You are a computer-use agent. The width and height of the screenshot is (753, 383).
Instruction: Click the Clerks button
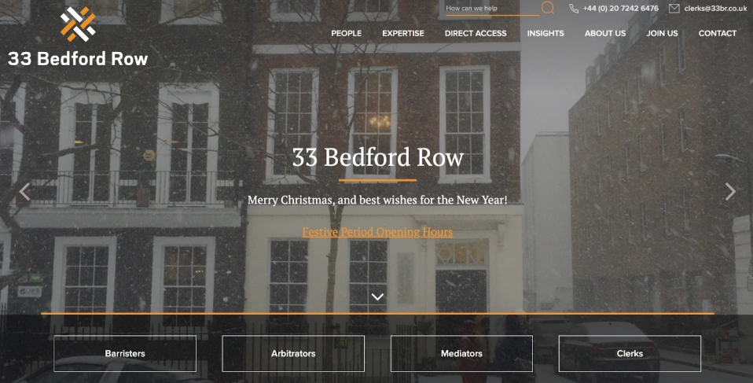click(630, 353)
